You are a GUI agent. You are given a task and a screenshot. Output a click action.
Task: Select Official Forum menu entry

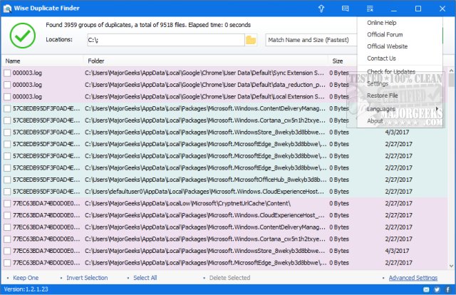coord(385,35)
